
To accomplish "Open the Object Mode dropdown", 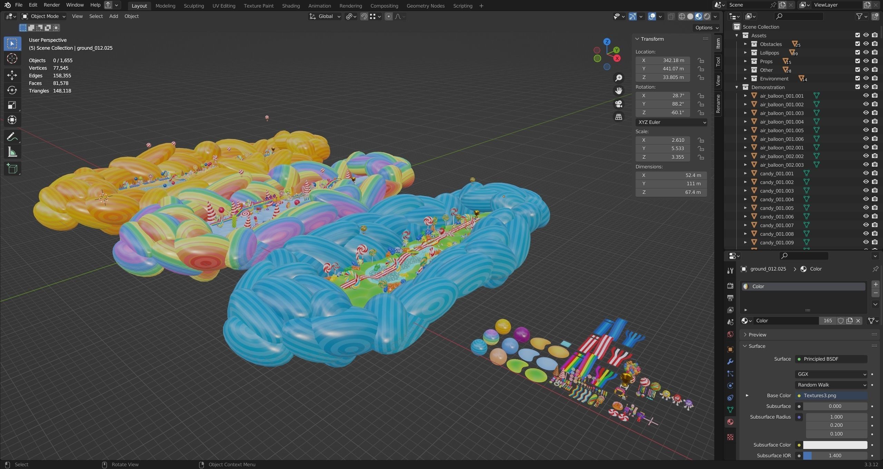I will (43, 16).
